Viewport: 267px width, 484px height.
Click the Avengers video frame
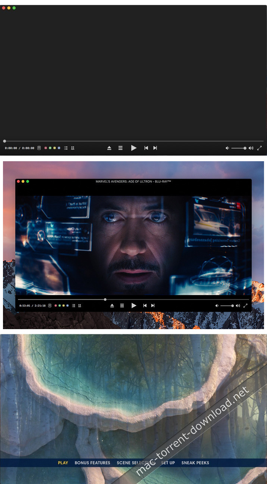tap(133, 245)
